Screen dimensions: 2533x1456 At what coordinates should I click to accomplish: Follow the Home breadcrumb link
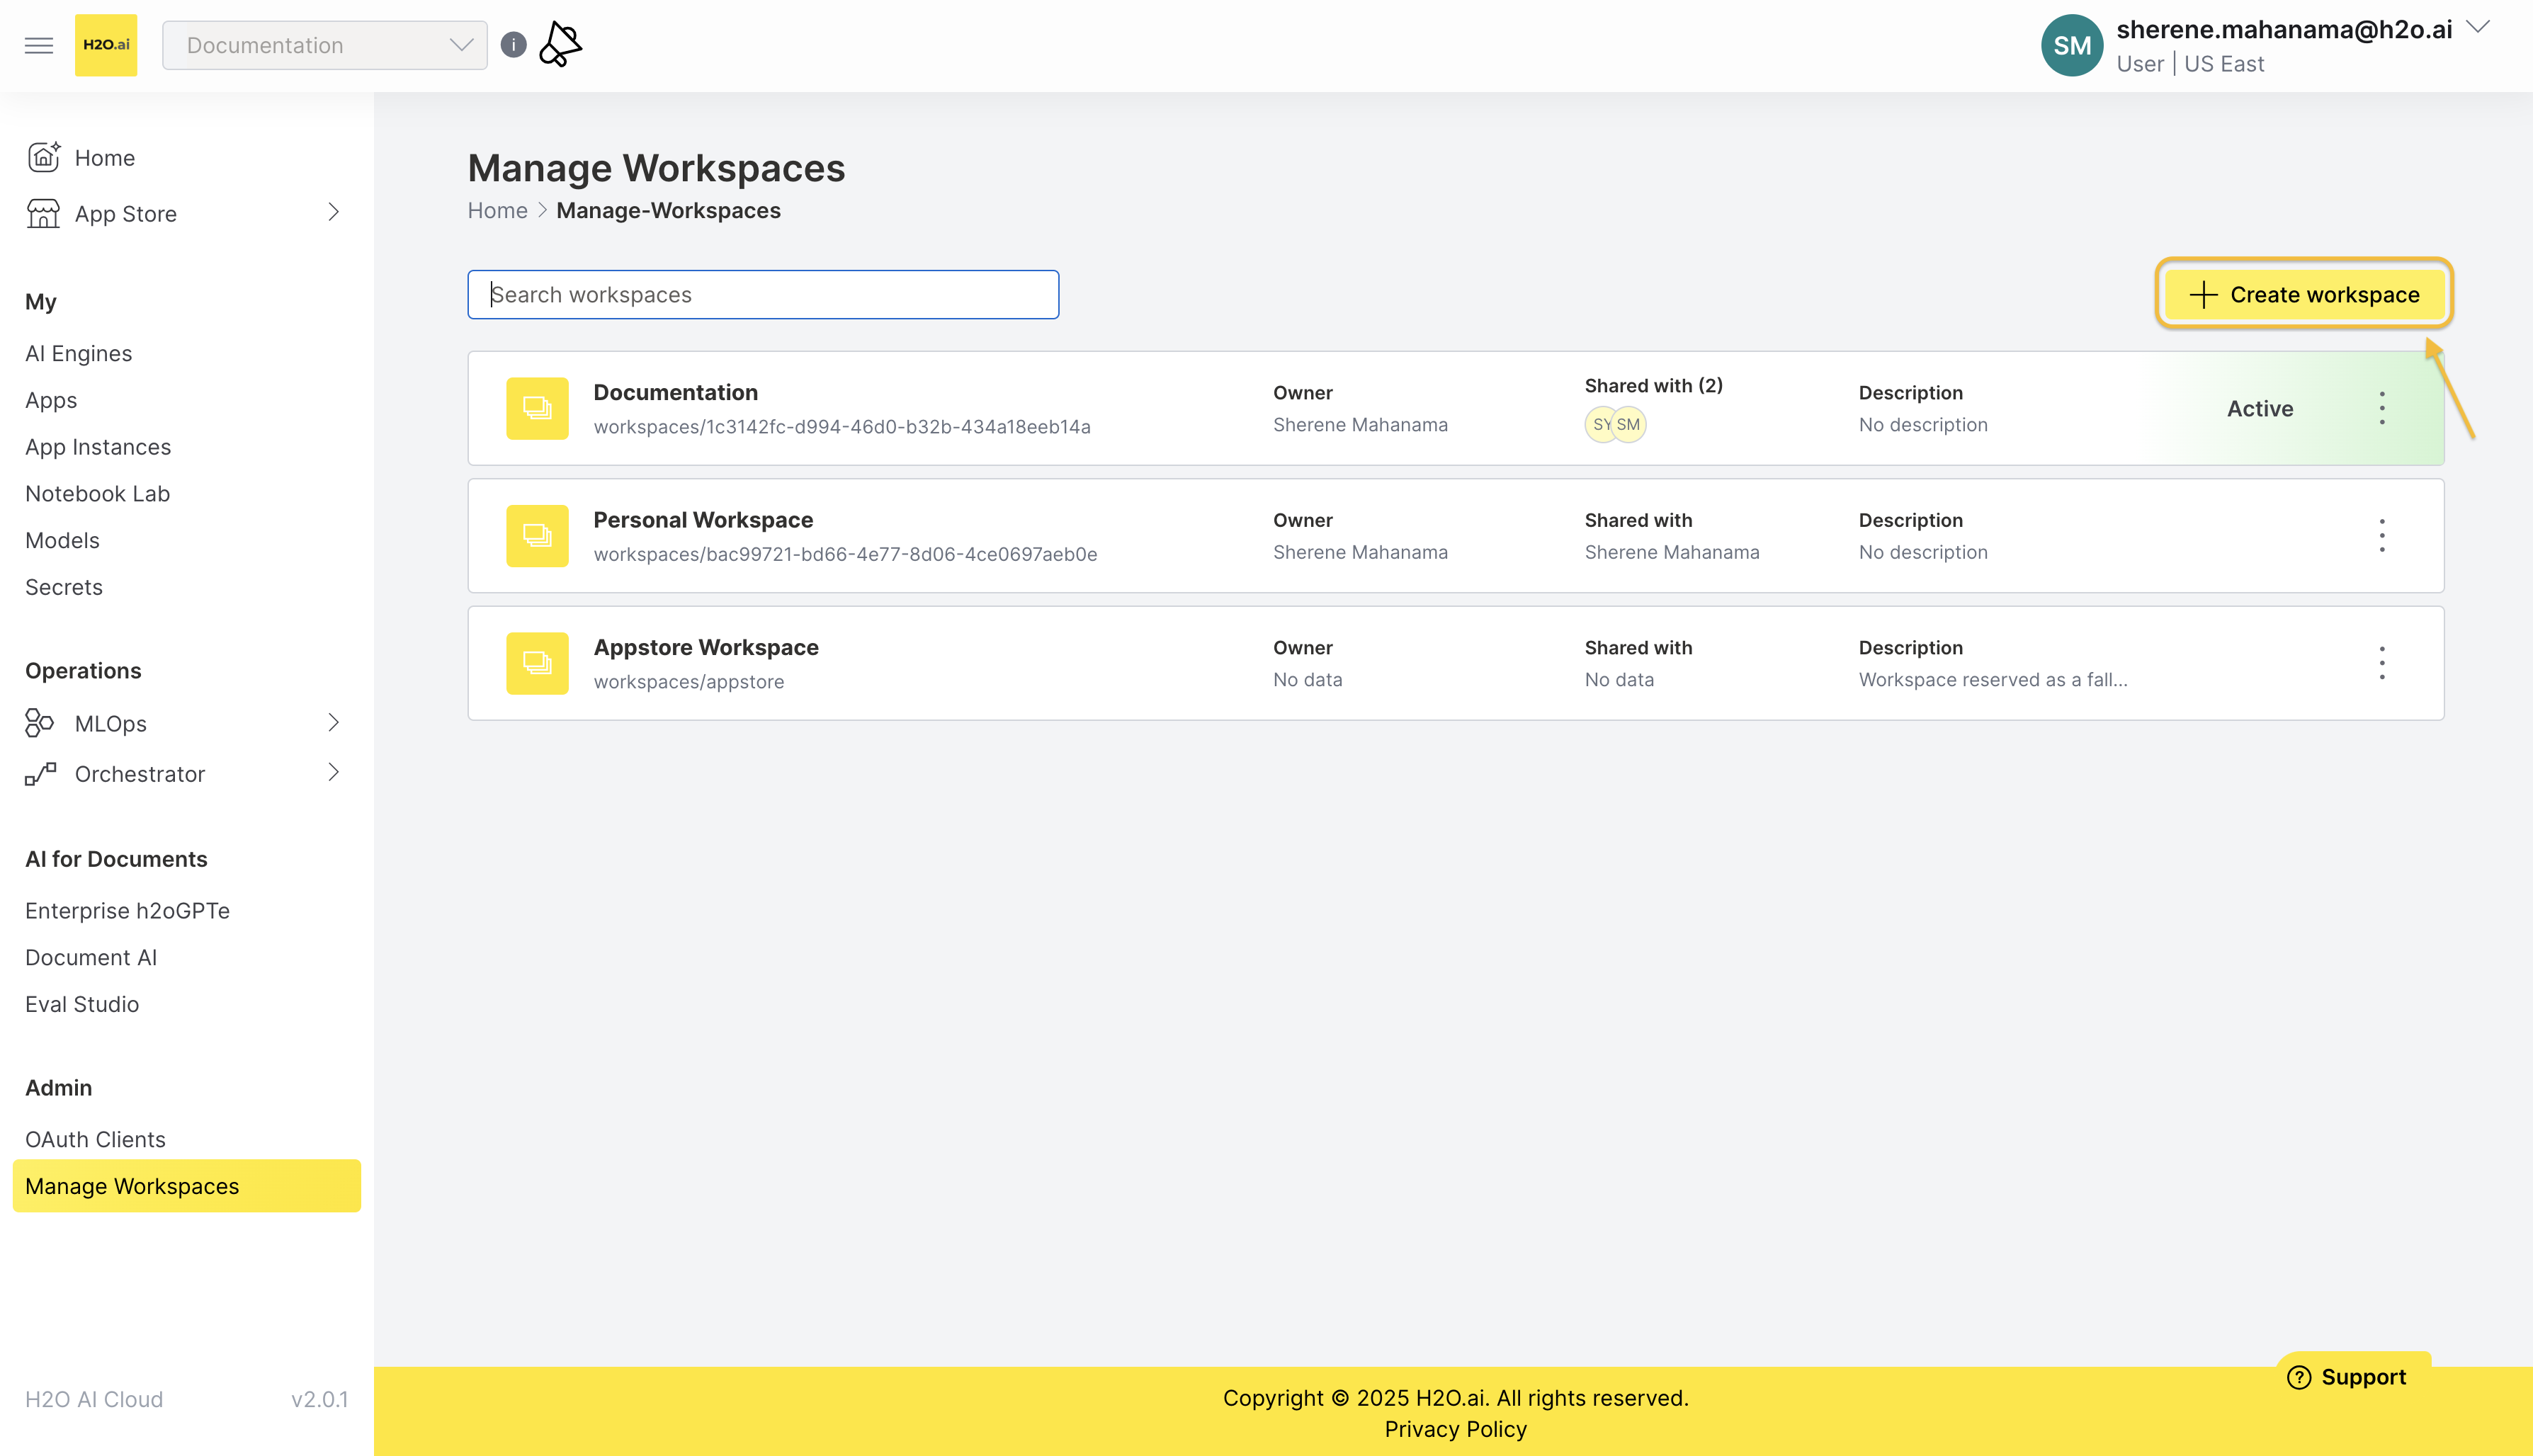pyautogui.click(x=497, y=210)
